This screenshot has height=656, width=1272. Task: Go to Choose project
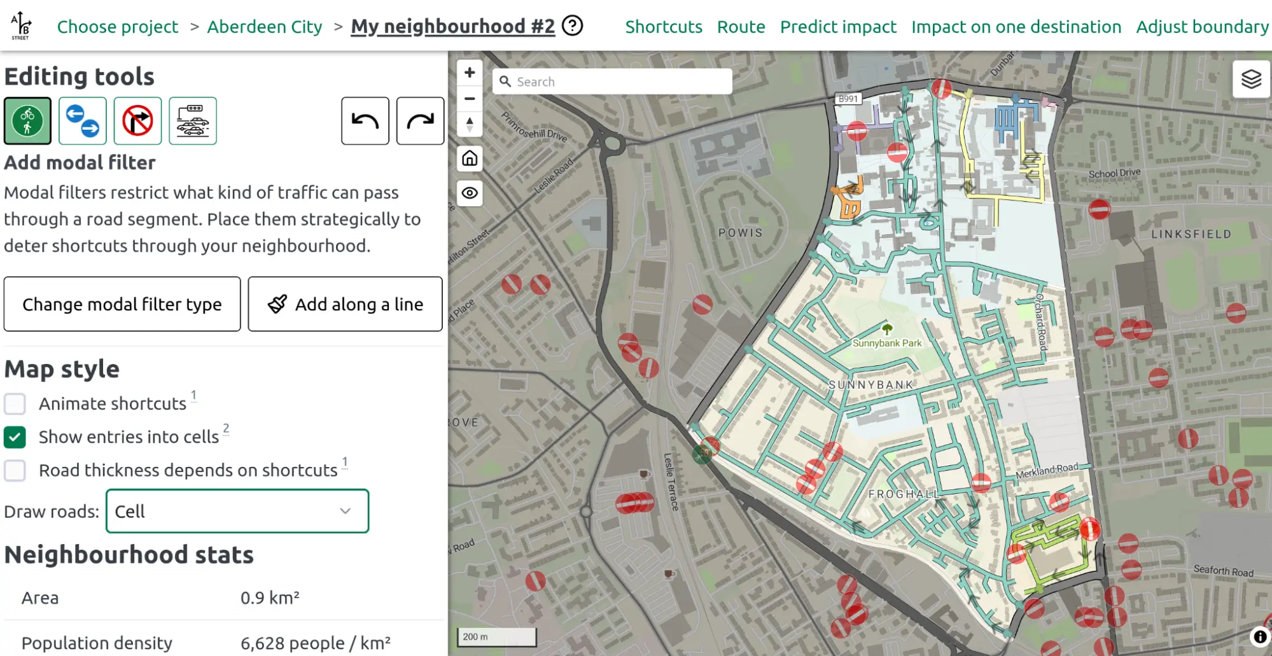pos(118,27)
